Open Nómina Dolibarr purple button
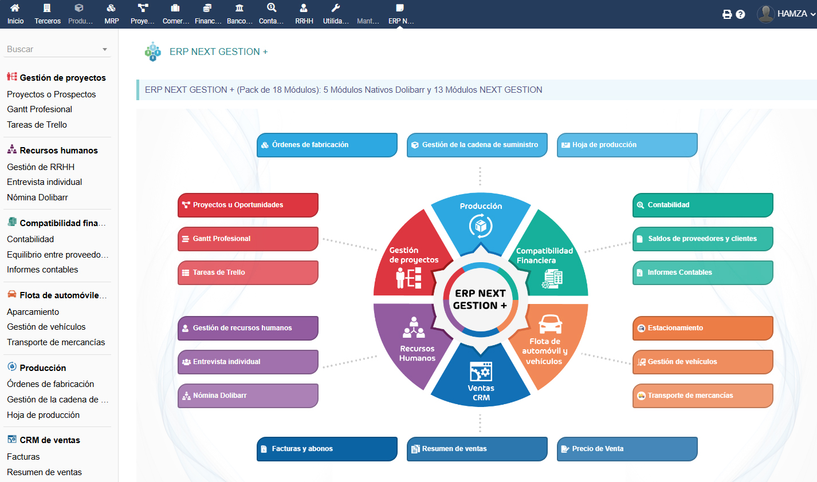The width and height of the screenshot is (817, 482). click(248, 396)
